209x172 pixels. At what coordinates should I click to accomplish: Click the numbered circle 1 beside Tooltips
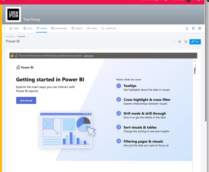(119, 86)
